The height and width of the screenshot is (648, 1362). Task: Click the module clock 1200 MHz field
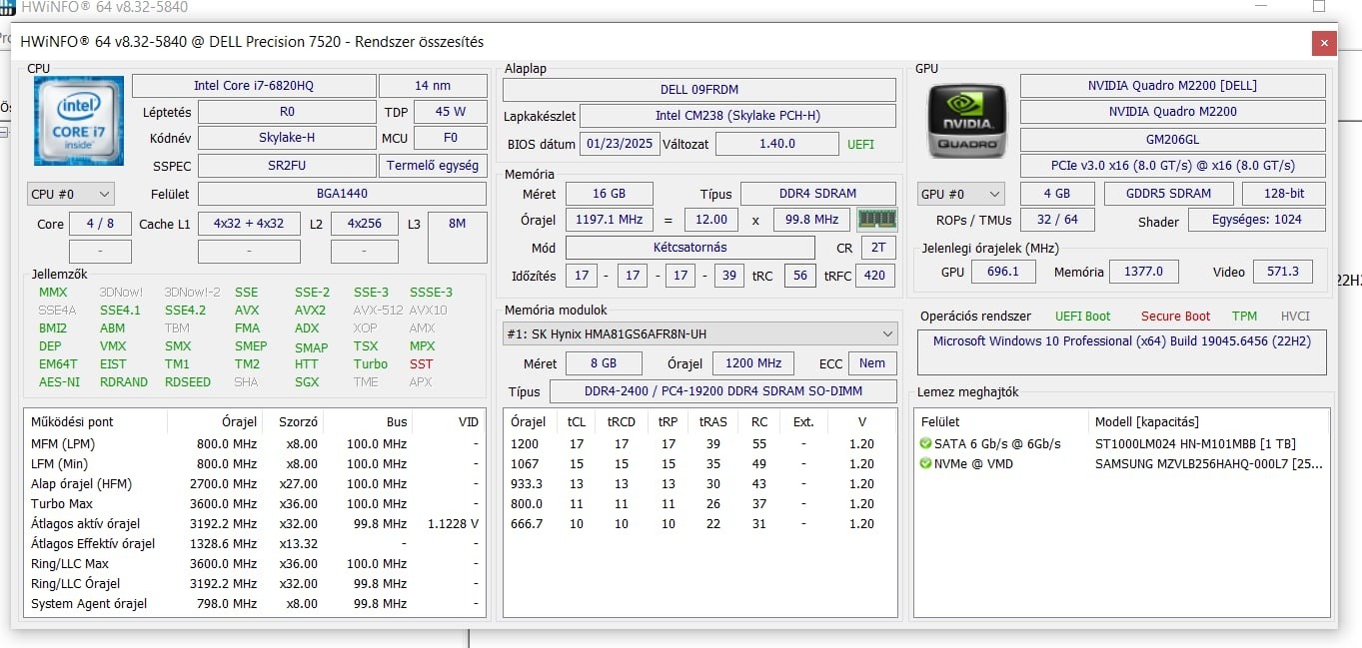753,363
